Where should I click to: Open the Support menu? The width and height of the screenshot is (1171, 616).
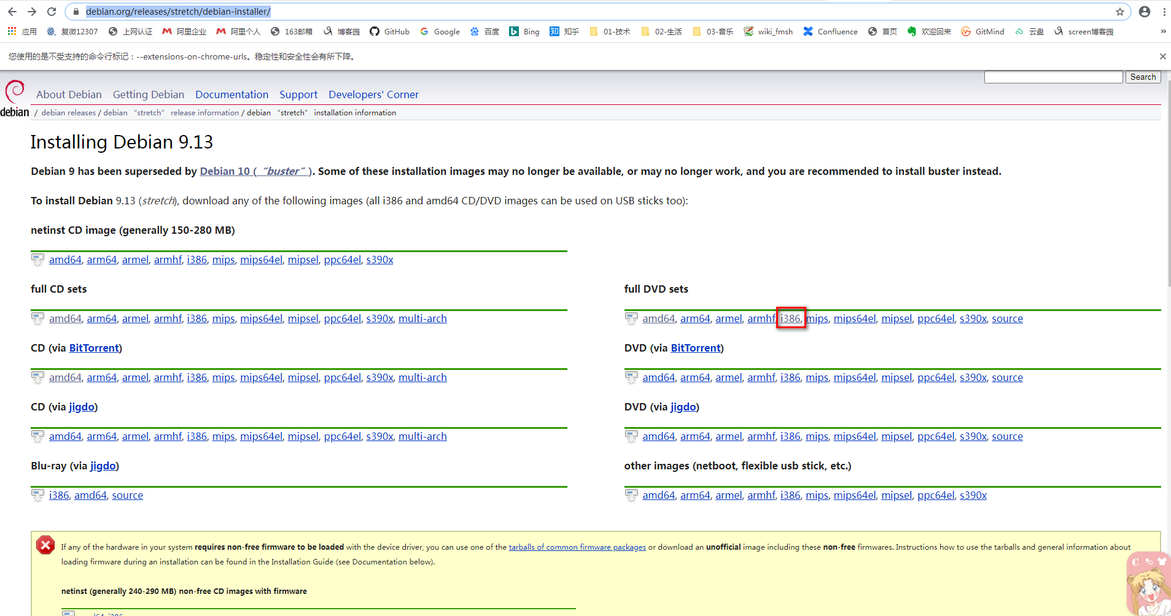point(298,94)
